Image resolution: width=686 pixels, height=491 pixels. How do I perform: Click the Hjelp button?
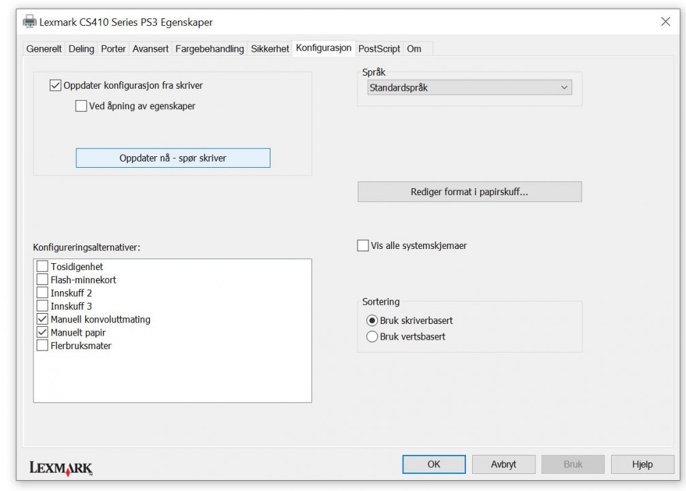(x=642, y=464)
